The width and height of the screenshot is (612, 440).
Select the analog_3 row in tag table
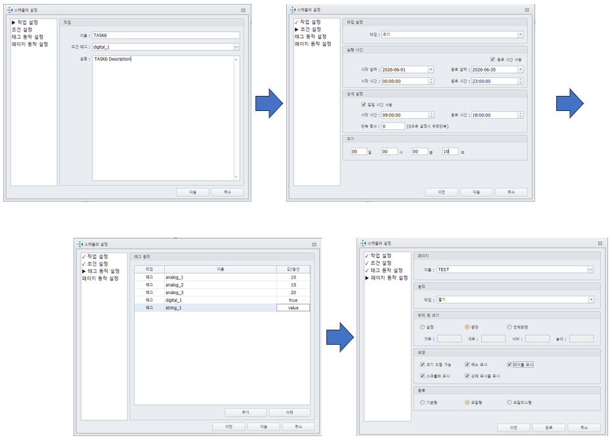point(222,292)
